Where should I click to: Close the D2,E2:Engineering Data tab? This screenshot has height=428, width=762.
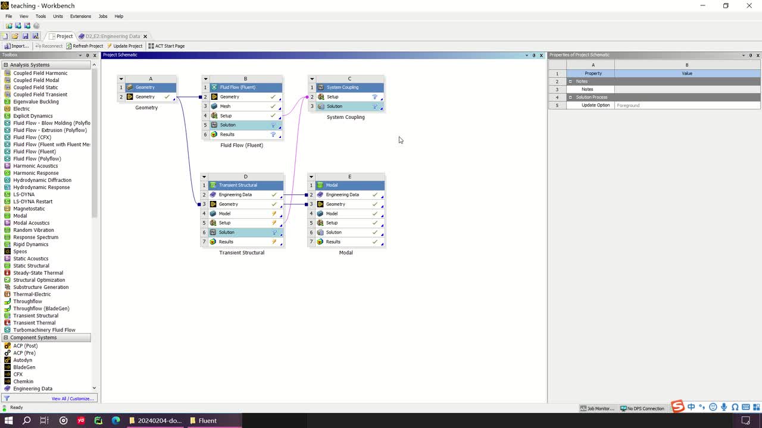pos(145,36)
